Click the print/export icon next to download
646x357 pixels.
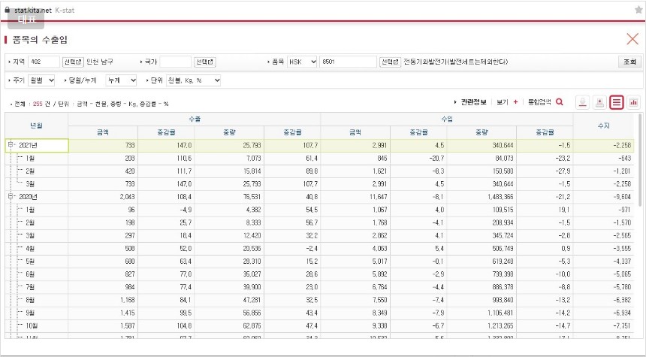(599, 102)
